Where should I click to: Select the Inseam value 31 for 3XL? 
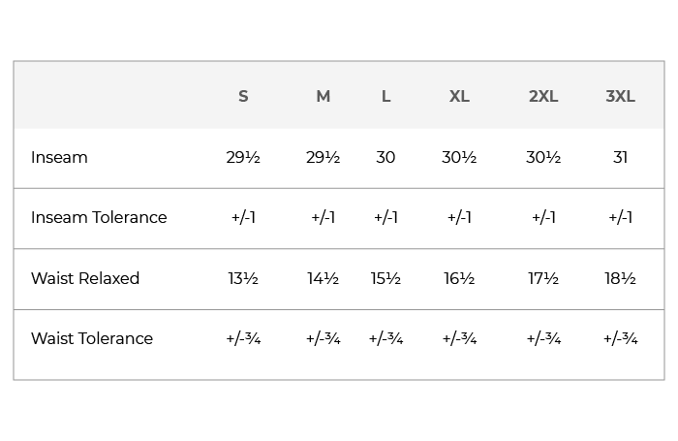click(x=620, y=157)
